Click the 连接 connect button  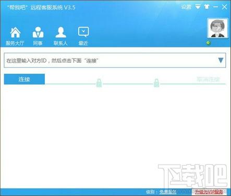click(x=25, y=79)
